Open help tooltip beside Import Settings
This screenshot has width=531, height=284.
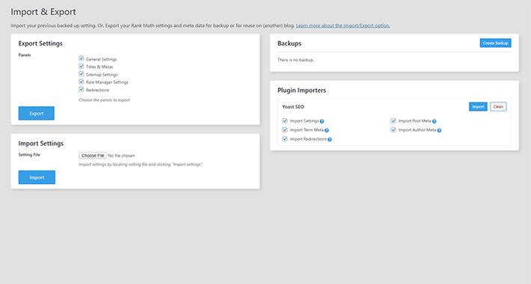click(322, 121)
